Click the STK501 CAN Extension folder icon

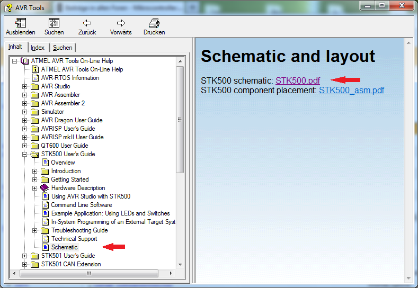34,264
